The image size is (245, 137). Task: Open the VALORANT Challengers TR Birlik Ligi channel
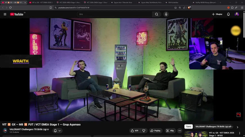[28, 129]
